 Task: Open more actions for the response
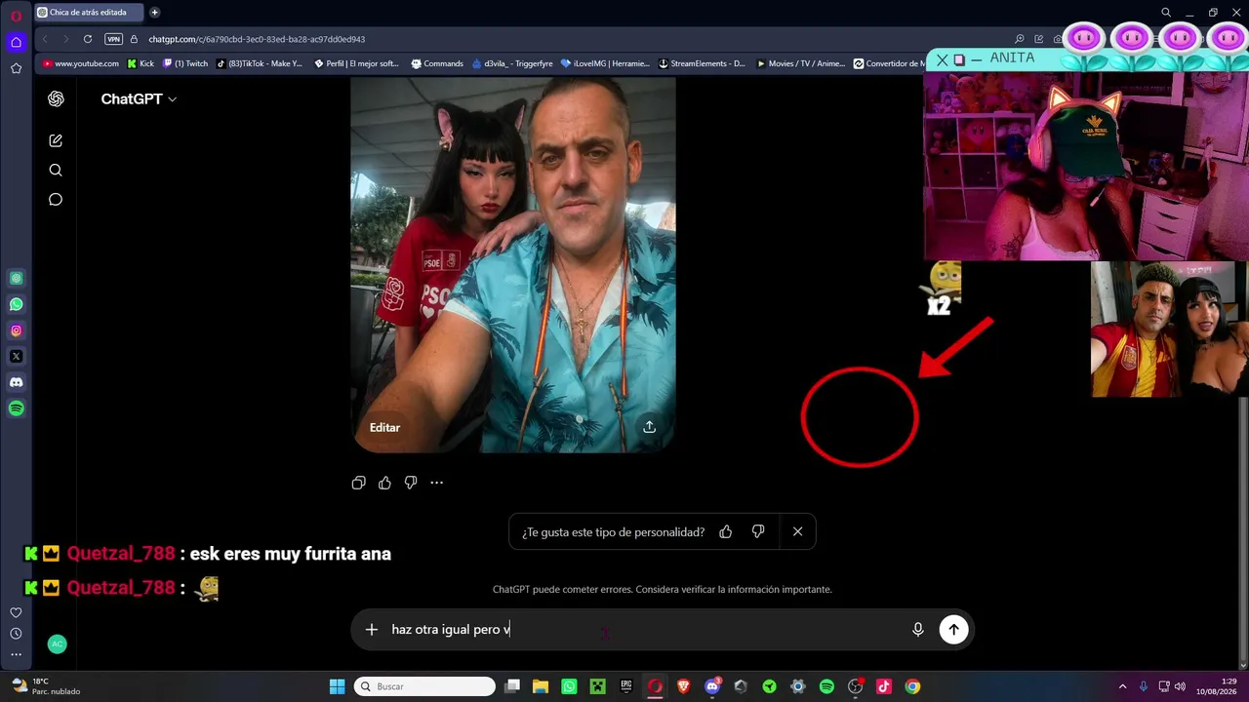click(436, 483)
